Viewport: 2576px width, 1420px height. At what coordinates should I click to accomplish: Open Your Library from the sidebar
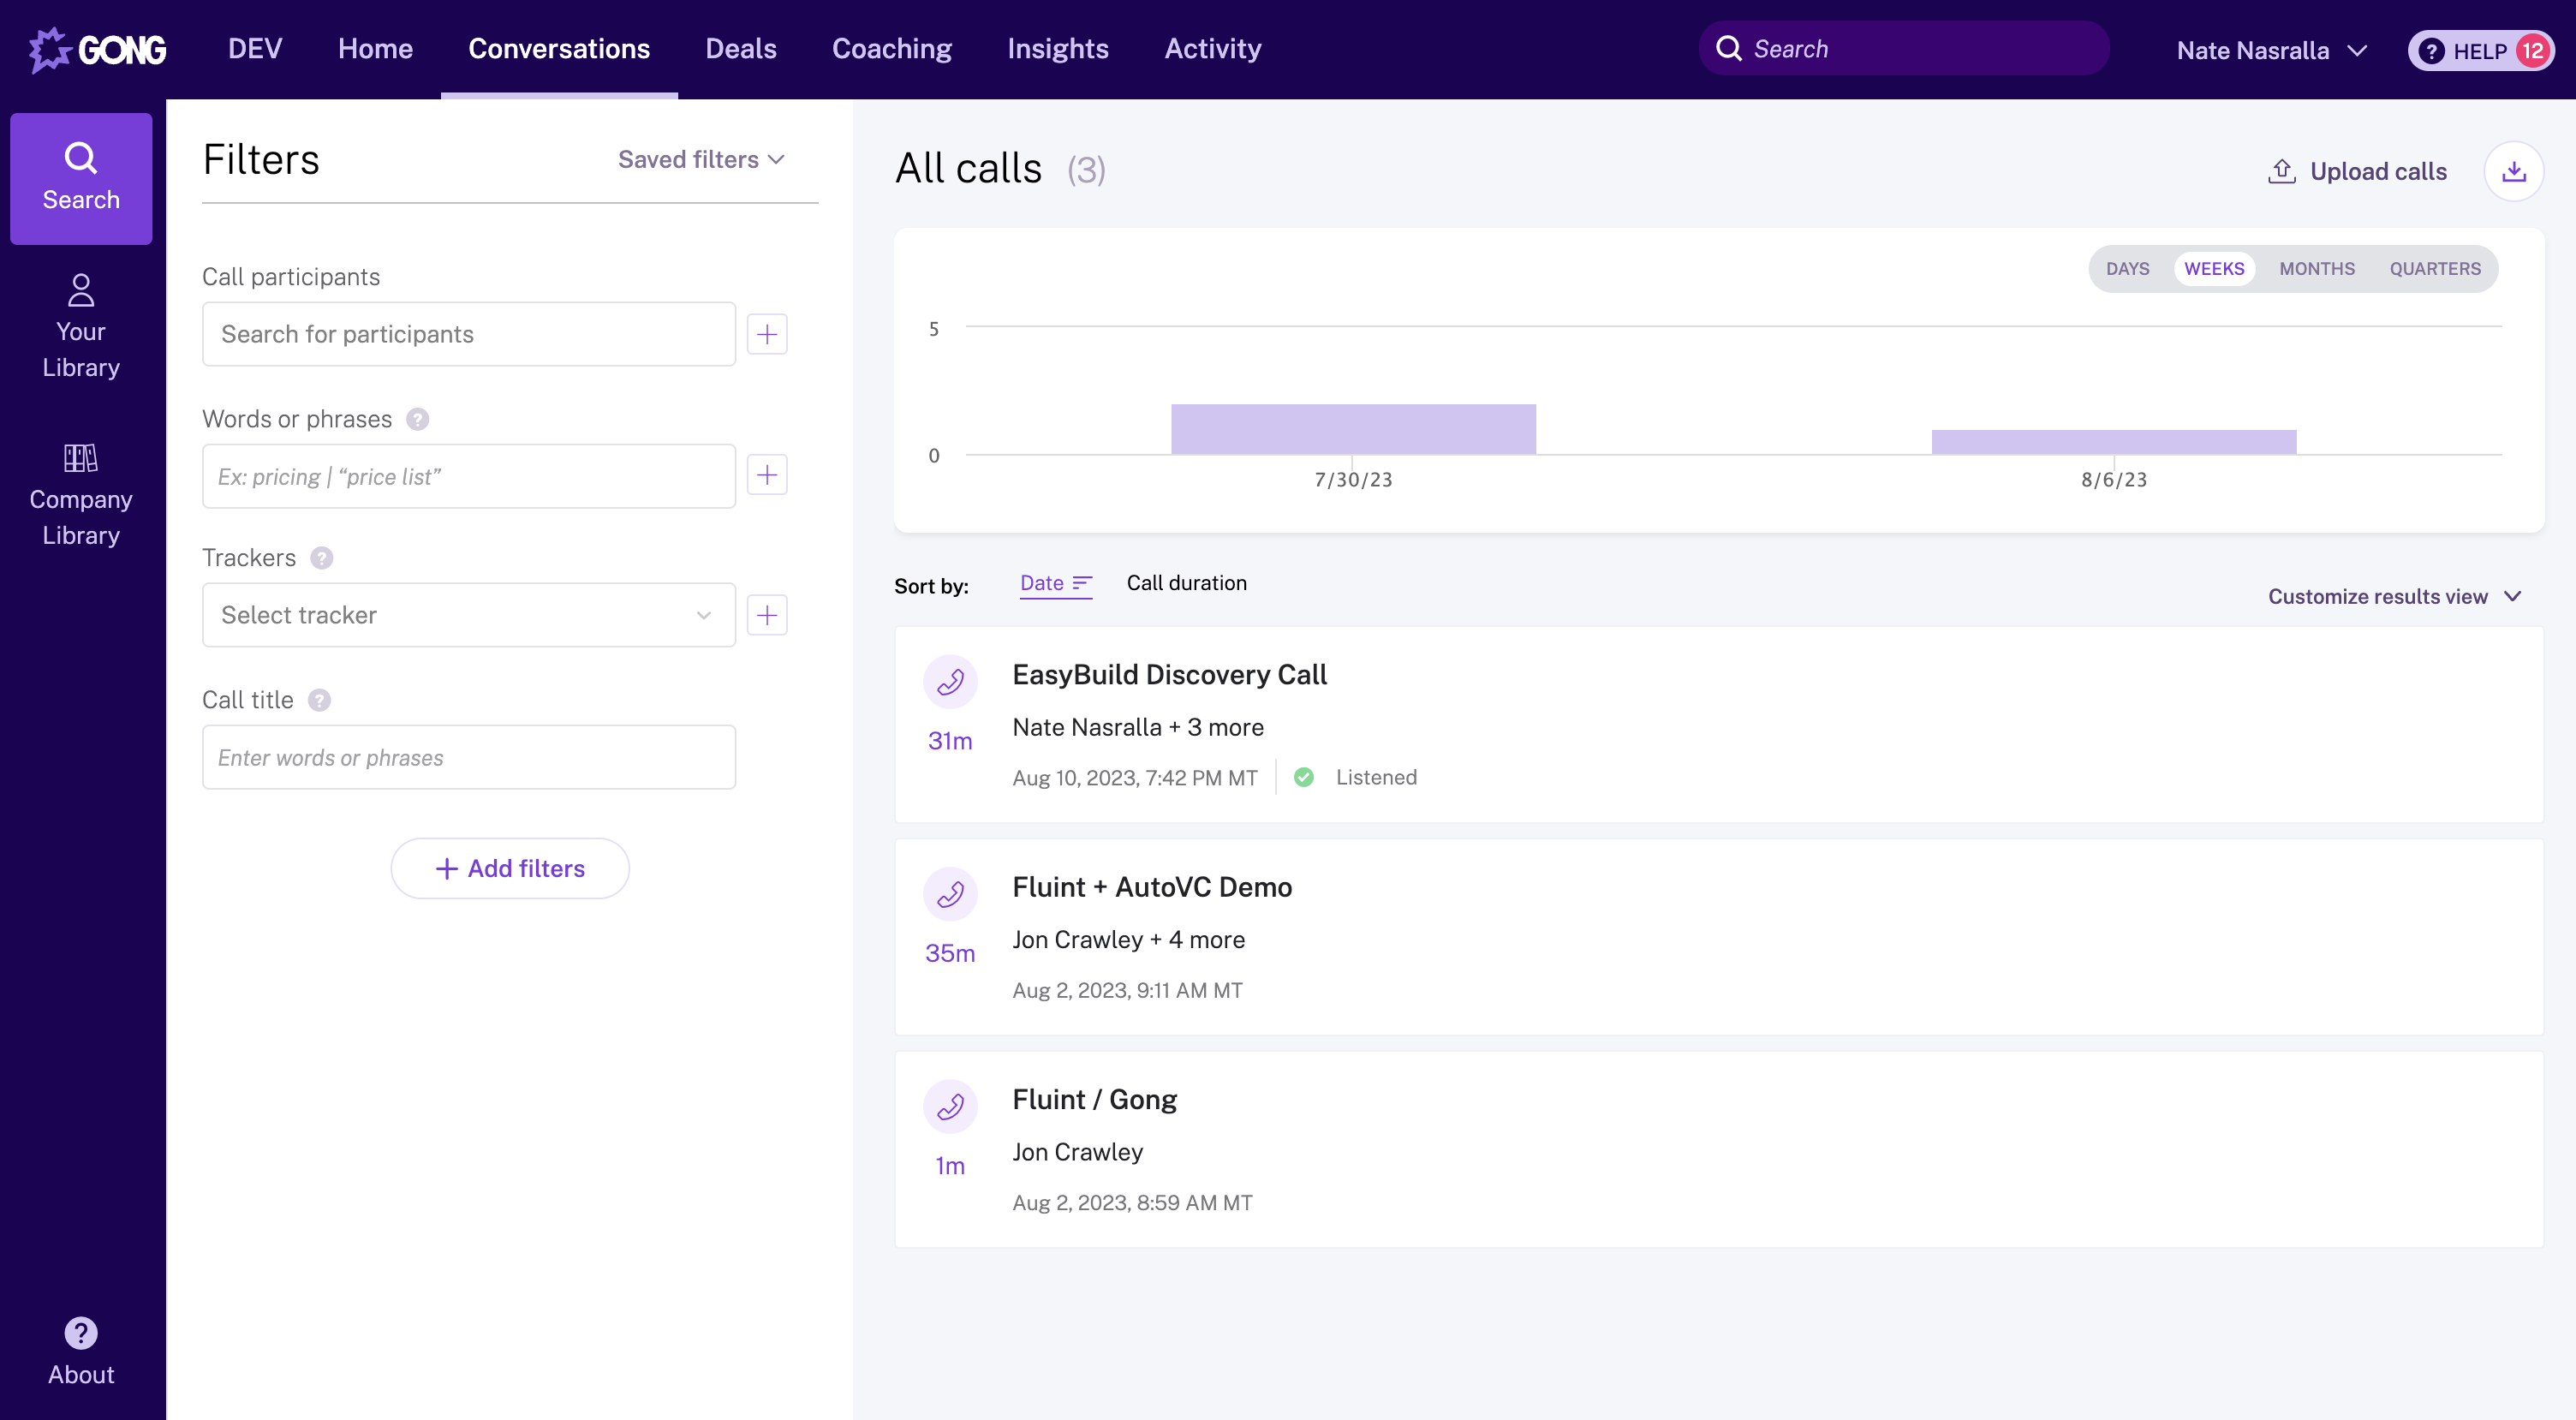(81, 326)
